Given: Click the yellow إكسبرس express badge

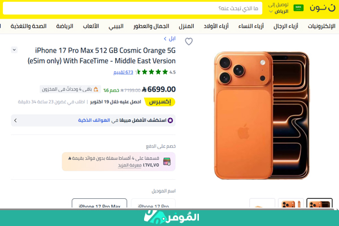Looking at the screenshot, I should pos(160,102).
